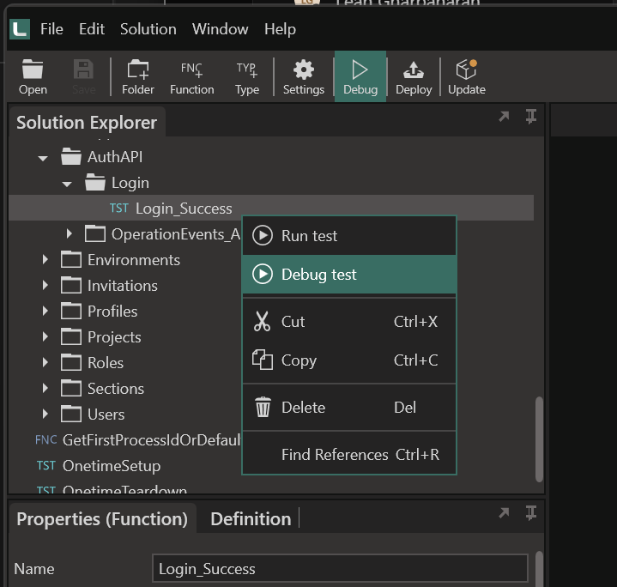Create a new Type from toolbar
617x587 pixels.
point(247,76)
